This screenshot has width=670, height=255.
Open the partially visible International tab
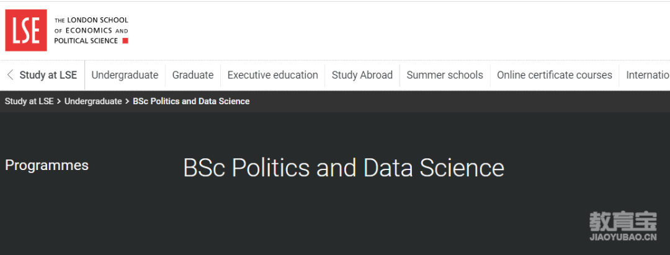(648, 75)
